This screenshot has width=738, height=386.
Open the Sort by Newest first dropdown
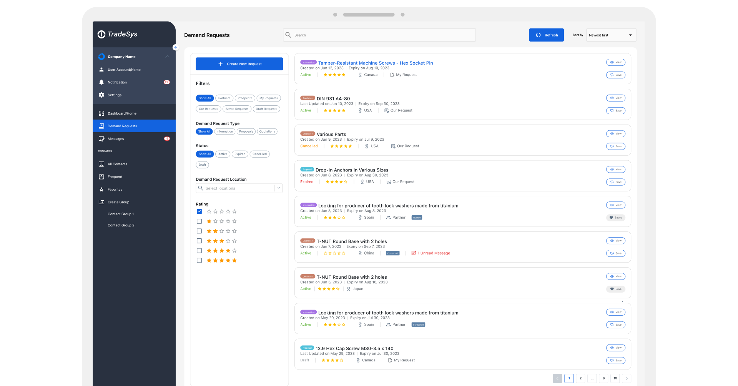pos(611,35)
